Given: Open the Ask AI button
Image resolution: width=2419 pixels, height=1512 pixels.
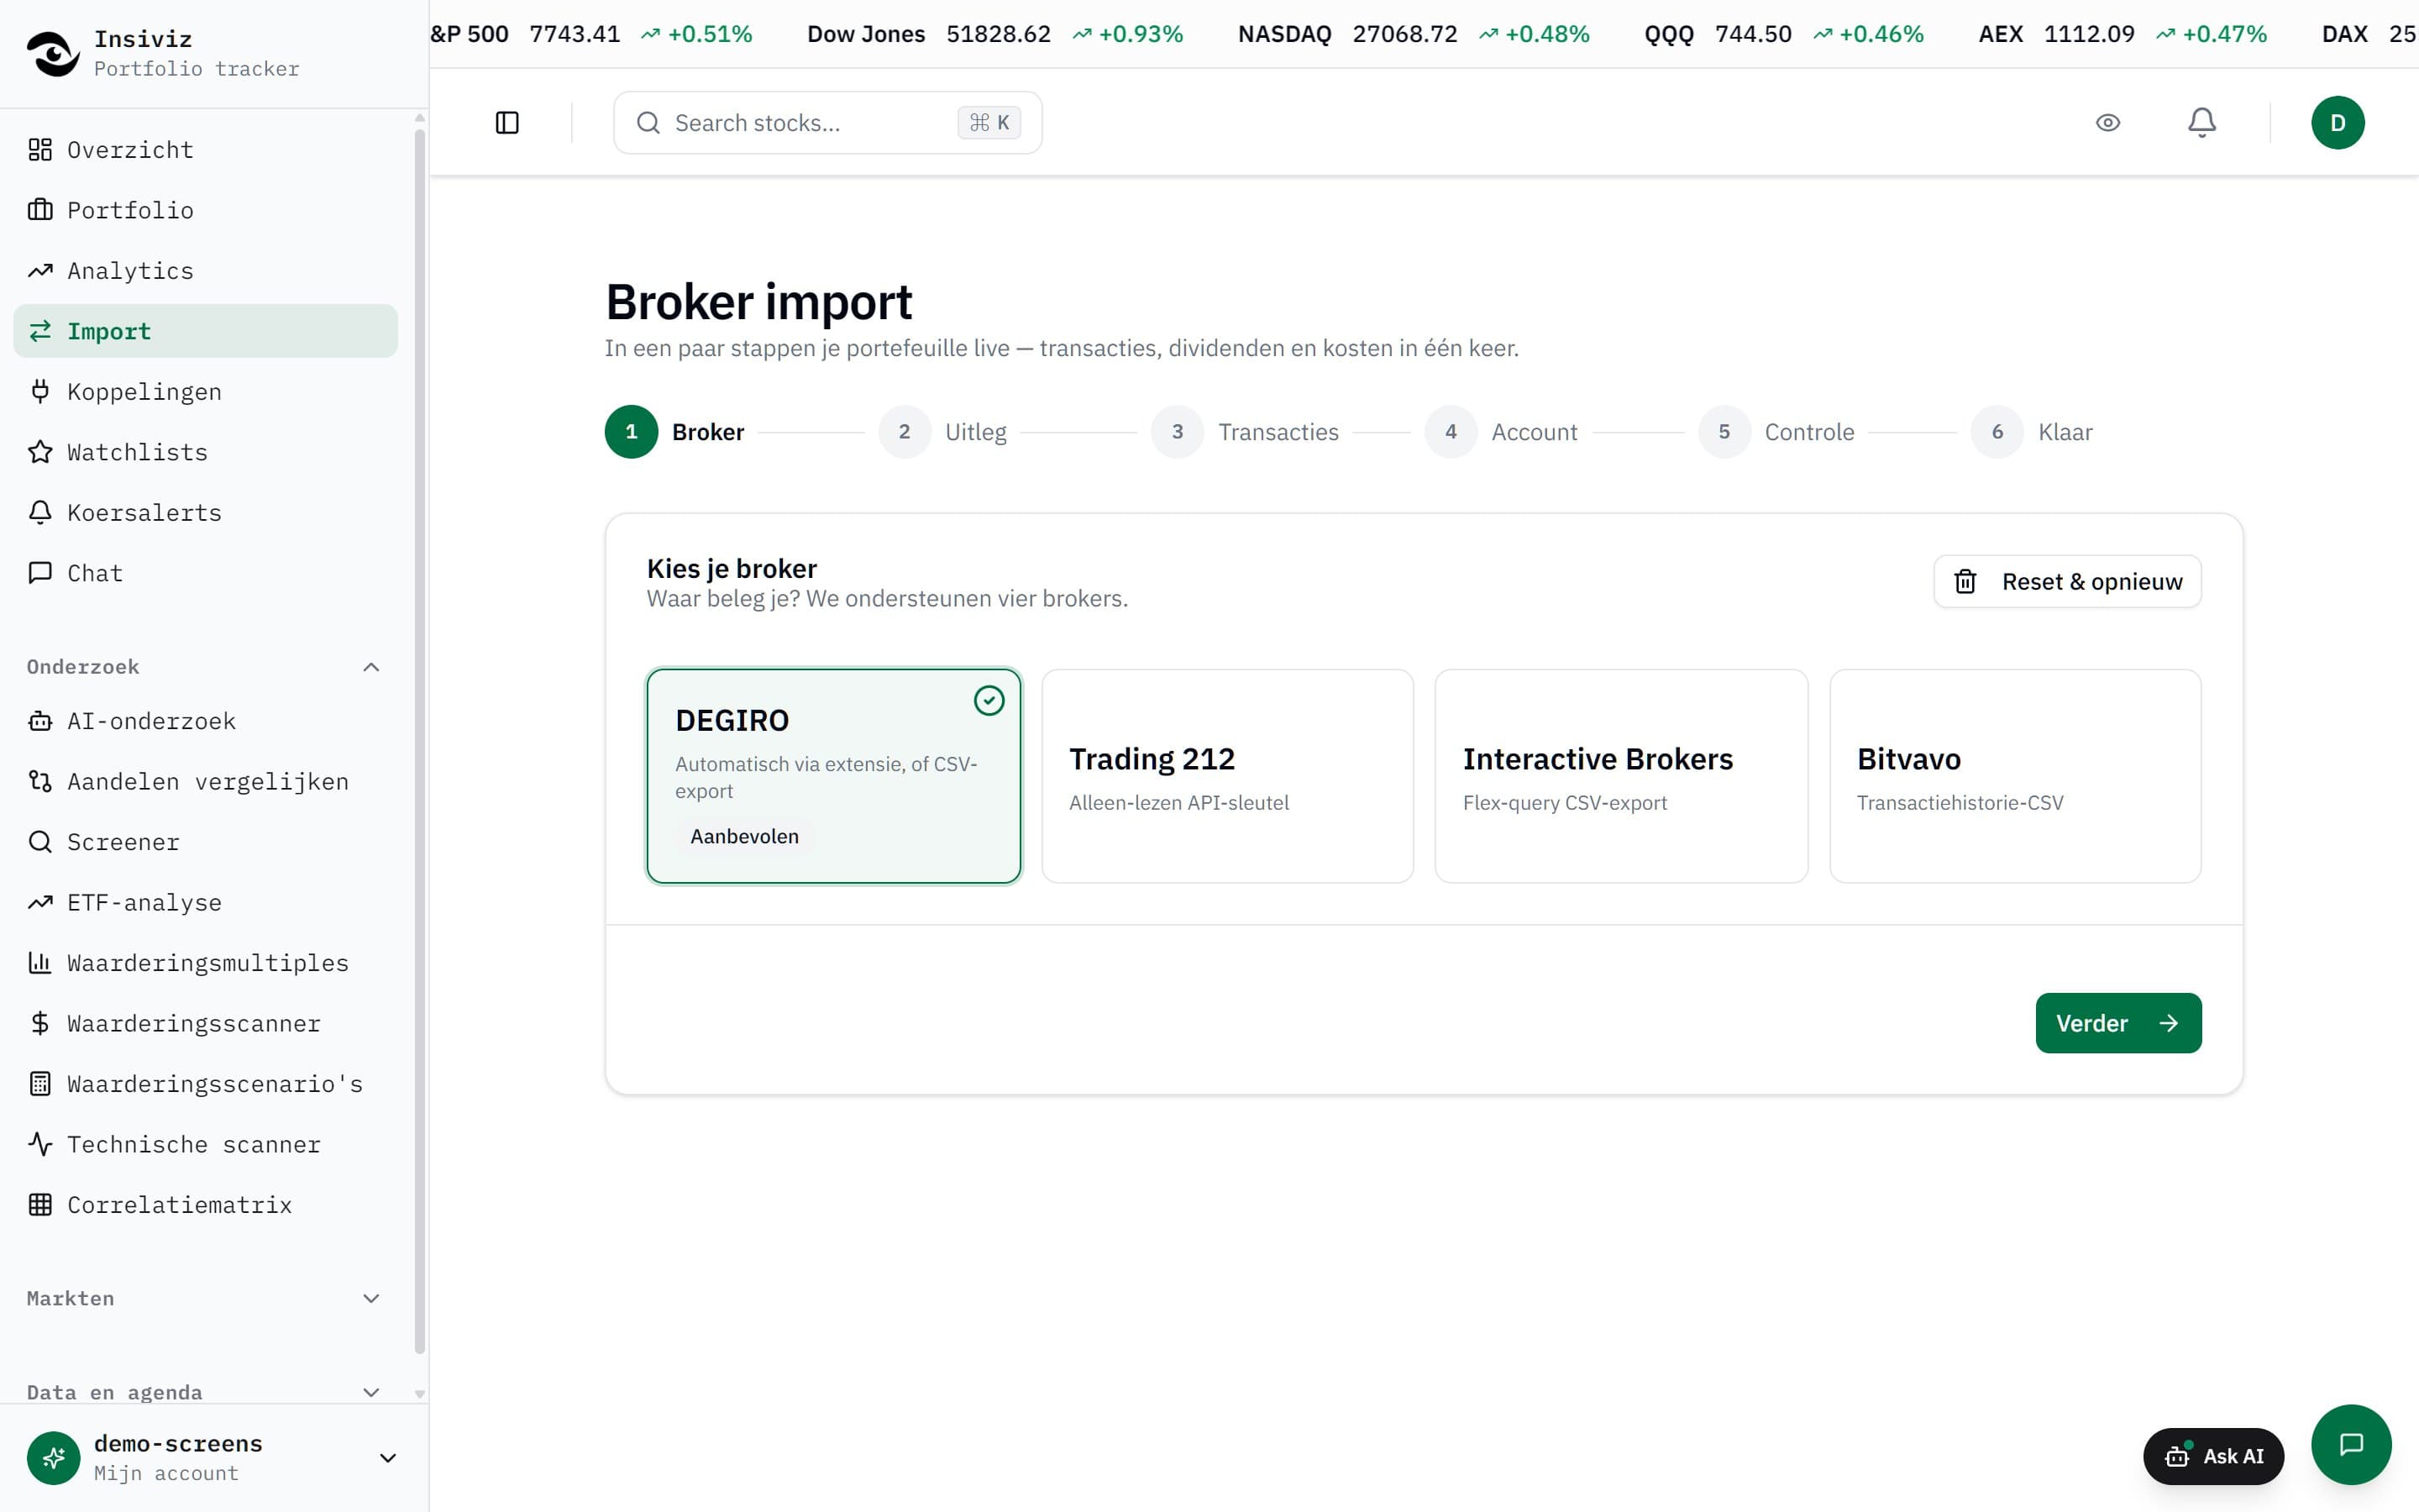Looking at the screenshot, I should pos(2213,1456).
